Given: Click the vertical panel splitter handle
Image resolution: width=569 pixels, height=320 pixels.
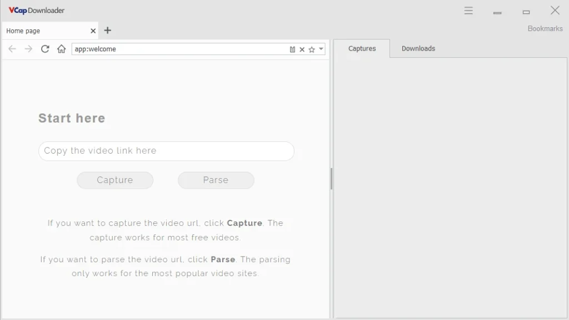Looking at the screenshot, I should (332, 179).
